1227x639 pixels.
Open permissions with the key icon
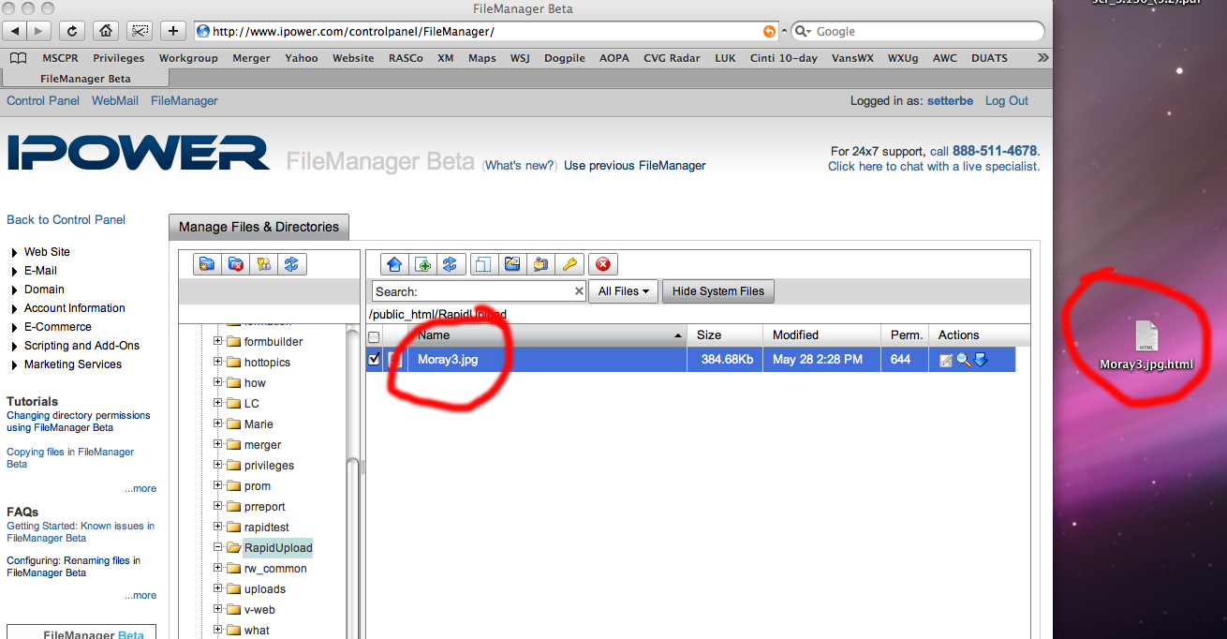click(x=569, y=264)
